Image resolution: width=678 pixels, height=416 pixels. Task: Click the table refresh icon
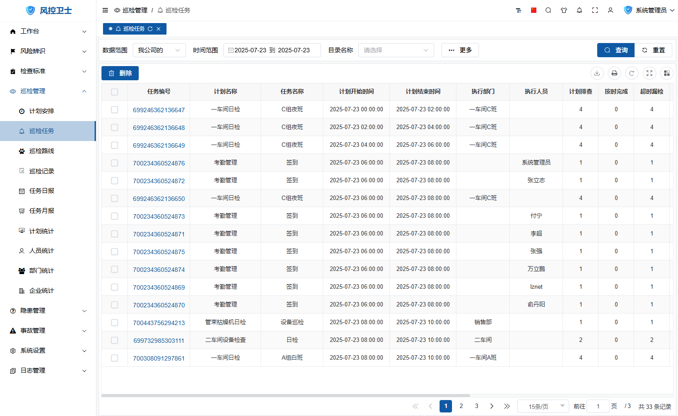[x=631, y=73]
